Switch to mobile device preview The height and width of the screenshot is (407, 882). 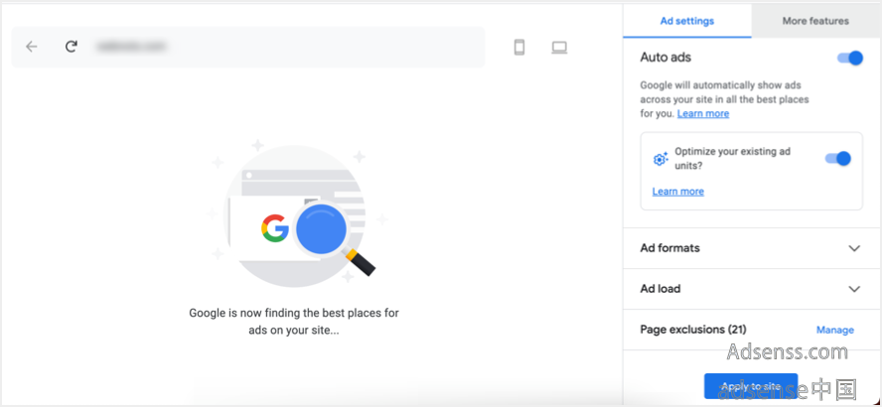[x=519, y=48]
